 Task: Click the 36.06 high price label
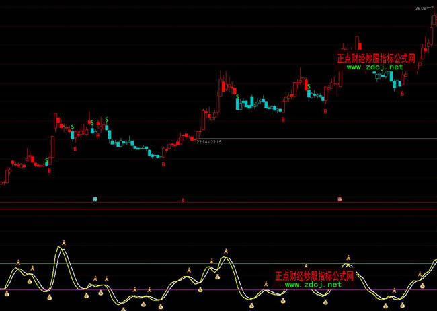coord(421,9)
